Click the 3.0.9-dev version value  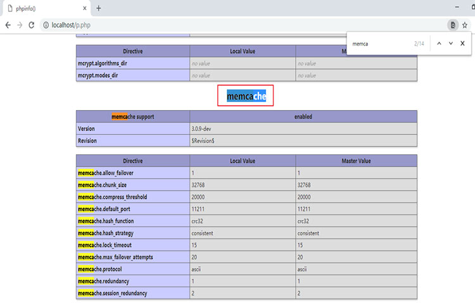click(203, 128)
